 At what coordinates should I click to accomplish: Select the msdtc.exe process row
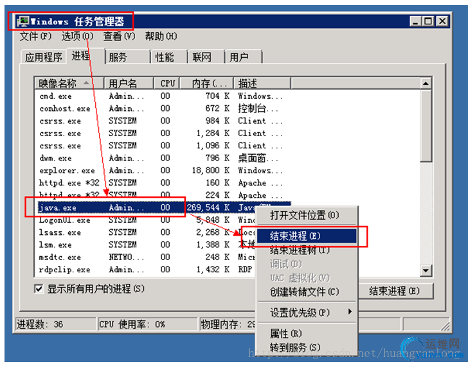tap(147, 257)
